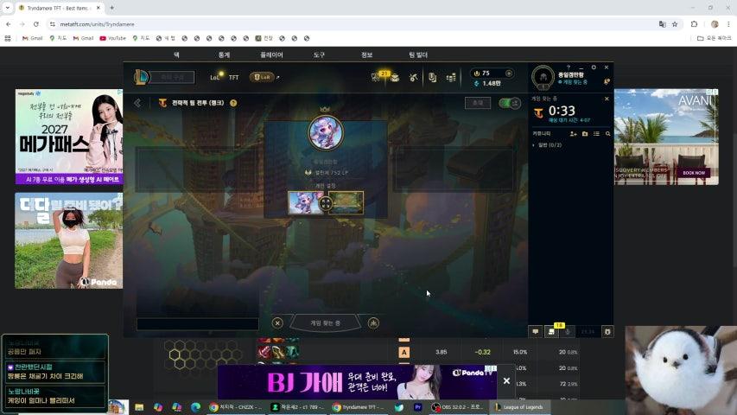Switch to the TFT tab in client
Viewport: 737px width, 415px height.
click(x=233, y=77)
